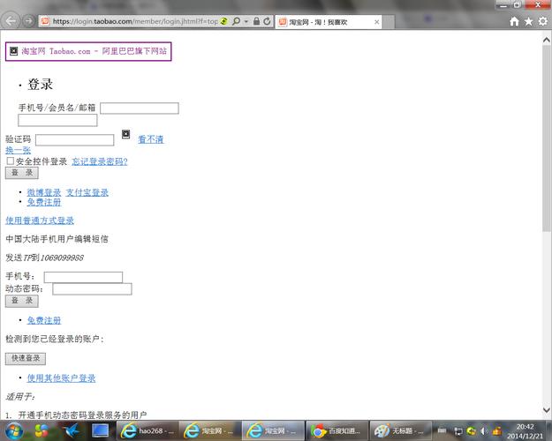This screenshot has height=441, width=552.
Task: Switch to 百度知道 Chrome taskbar window
Action: (336, 430)
